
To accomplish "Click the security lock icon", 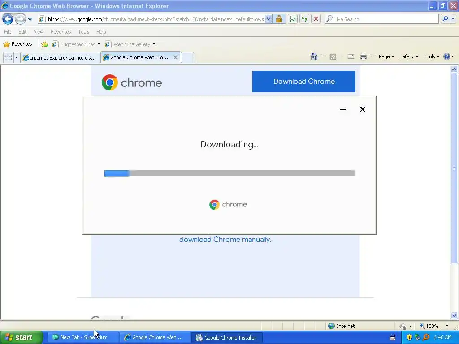I will pos(279,19).
